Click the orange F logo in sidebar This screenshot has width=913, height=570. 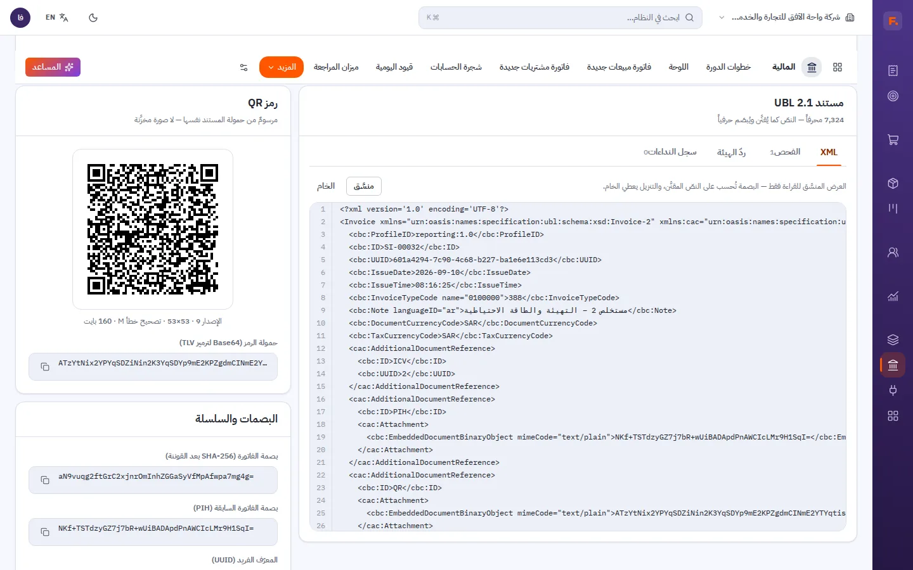point(893,21)
